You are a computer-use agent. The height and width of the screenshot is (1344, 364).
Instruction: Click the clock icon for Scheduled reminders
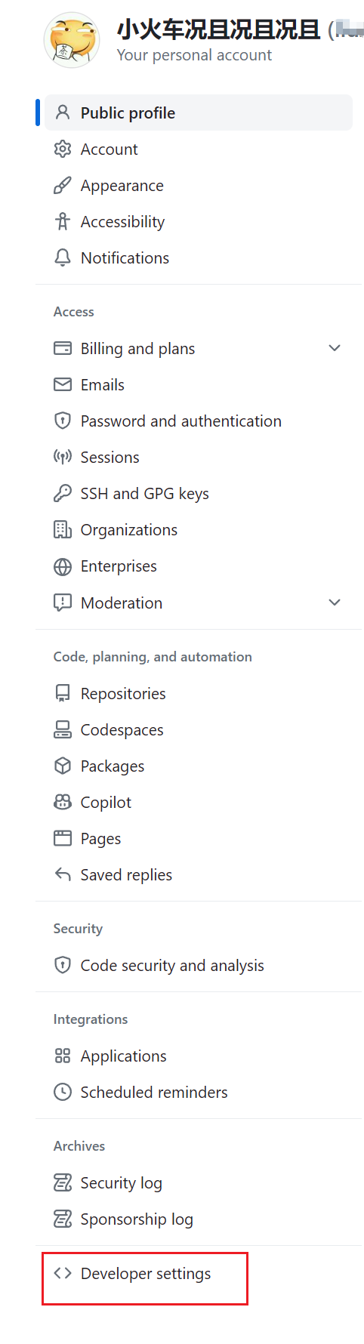point(63,1092)
